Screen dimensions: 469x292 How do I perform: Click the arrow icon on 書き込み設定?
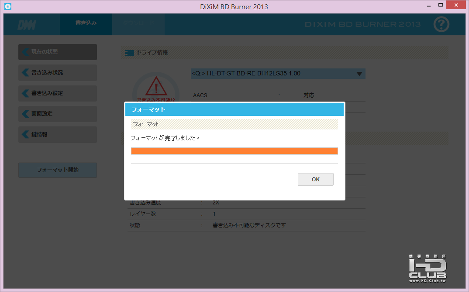[25, 93]
